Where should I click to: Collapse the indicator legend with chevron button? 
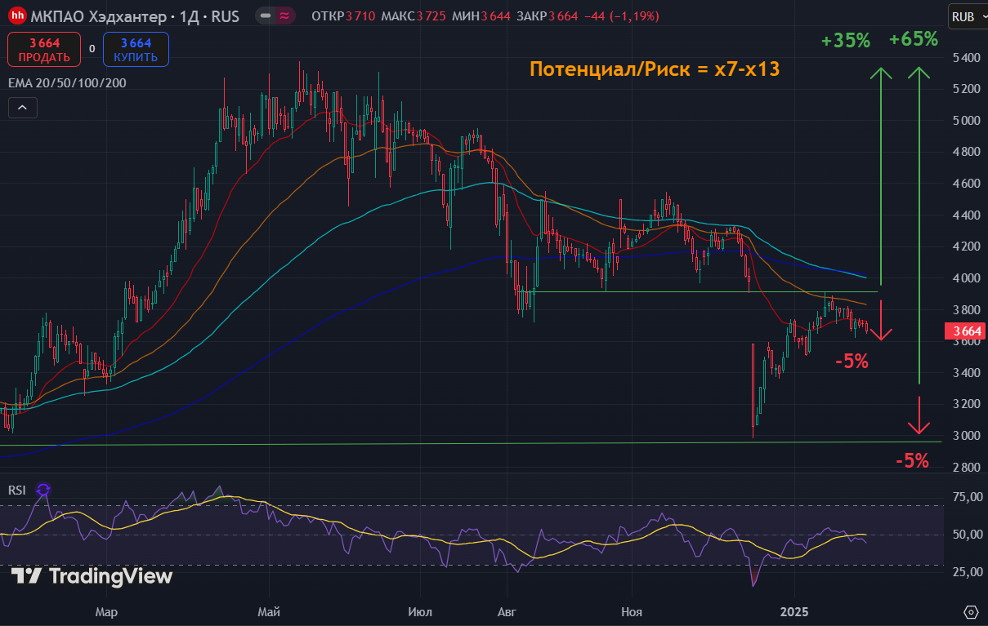coord(22,108)
